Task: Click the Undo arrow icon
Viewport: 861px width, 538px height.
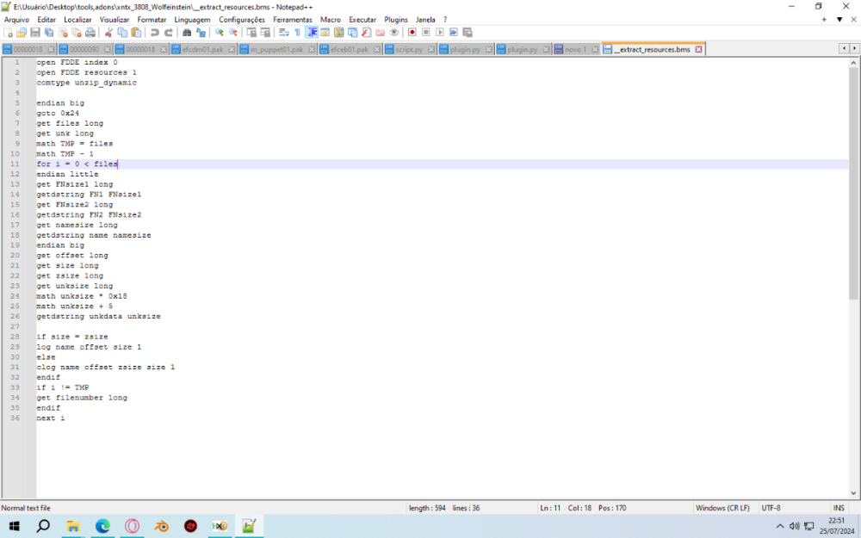Action: click(x=155, y=33)
